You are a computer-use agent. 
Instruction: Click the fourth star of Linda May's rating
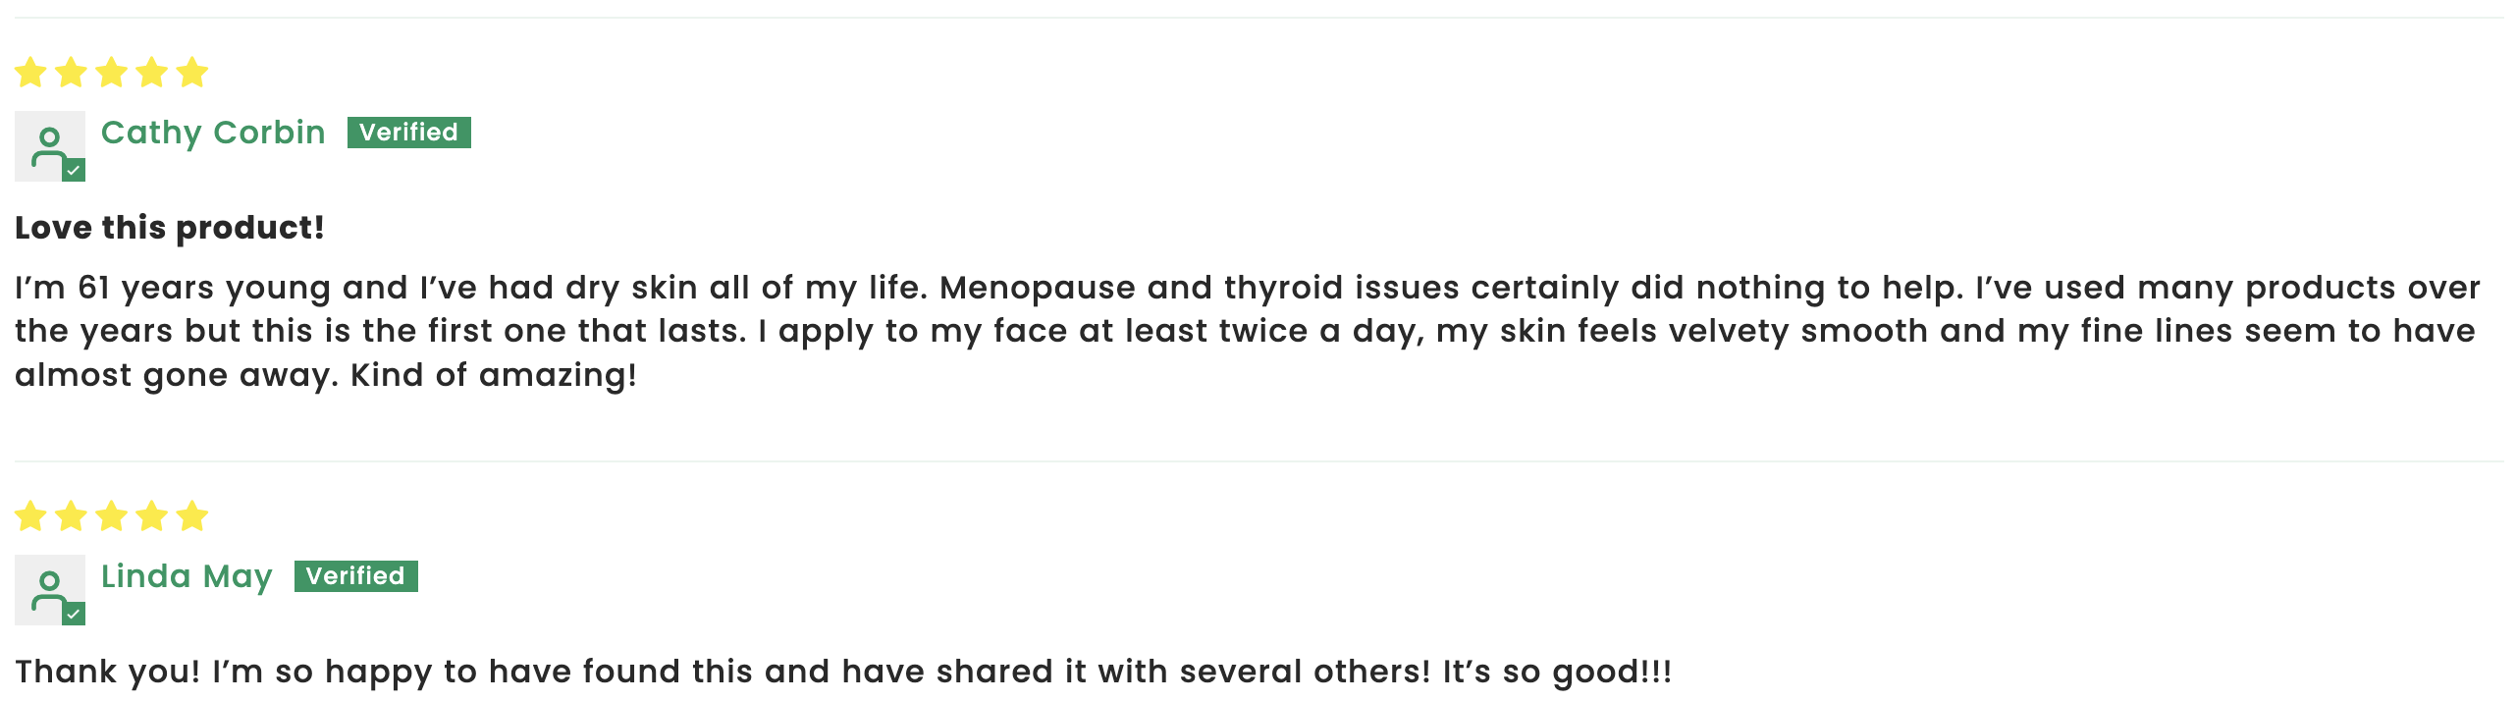coord(152,515)
